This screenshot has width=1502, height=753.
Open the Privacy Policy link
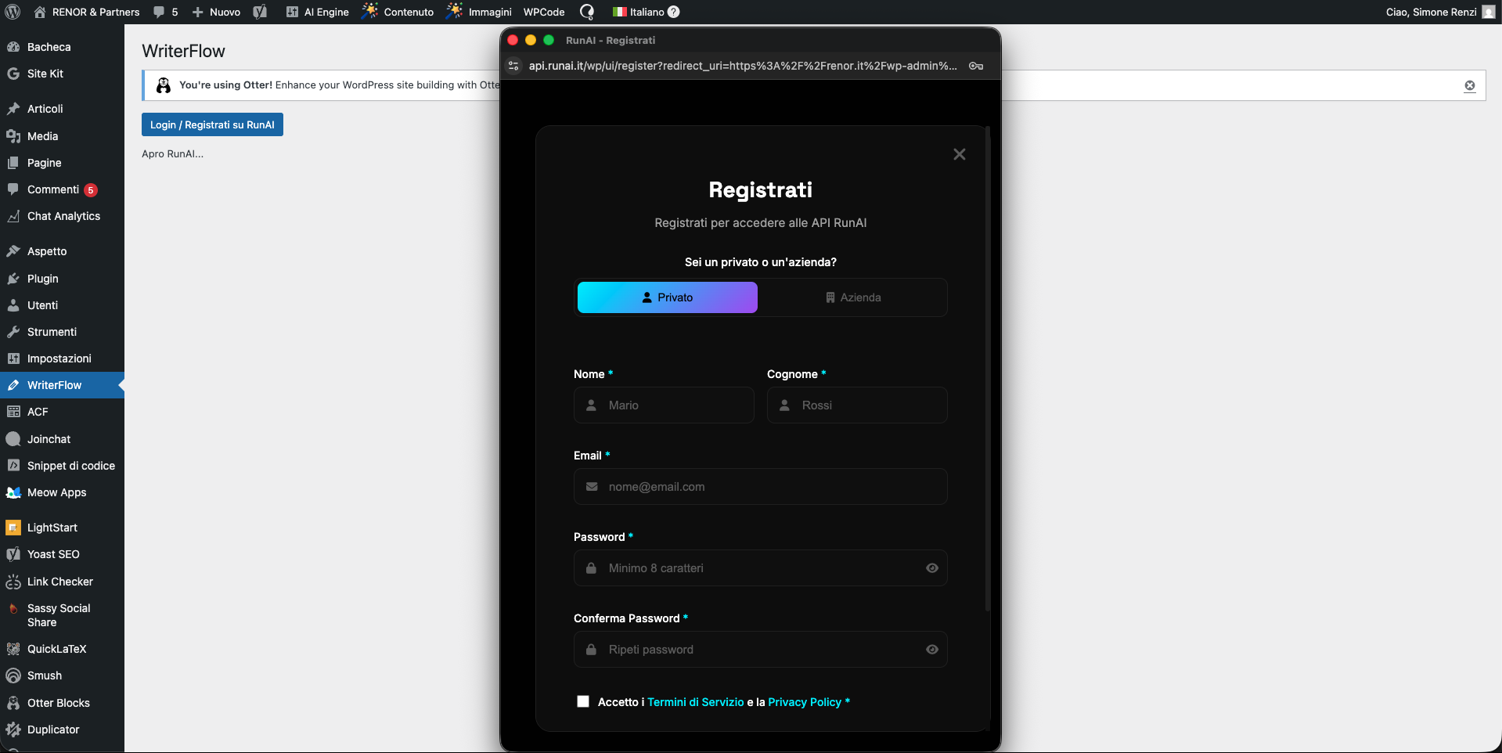click(805, 702)
